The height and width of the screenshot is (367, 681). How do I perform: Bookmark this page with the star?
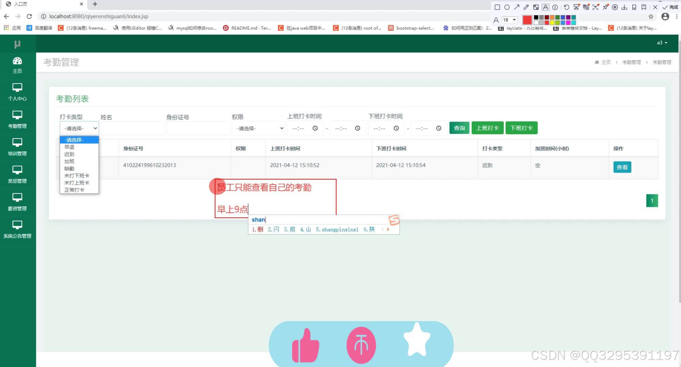pyautogui.click(x=651, y=16)
